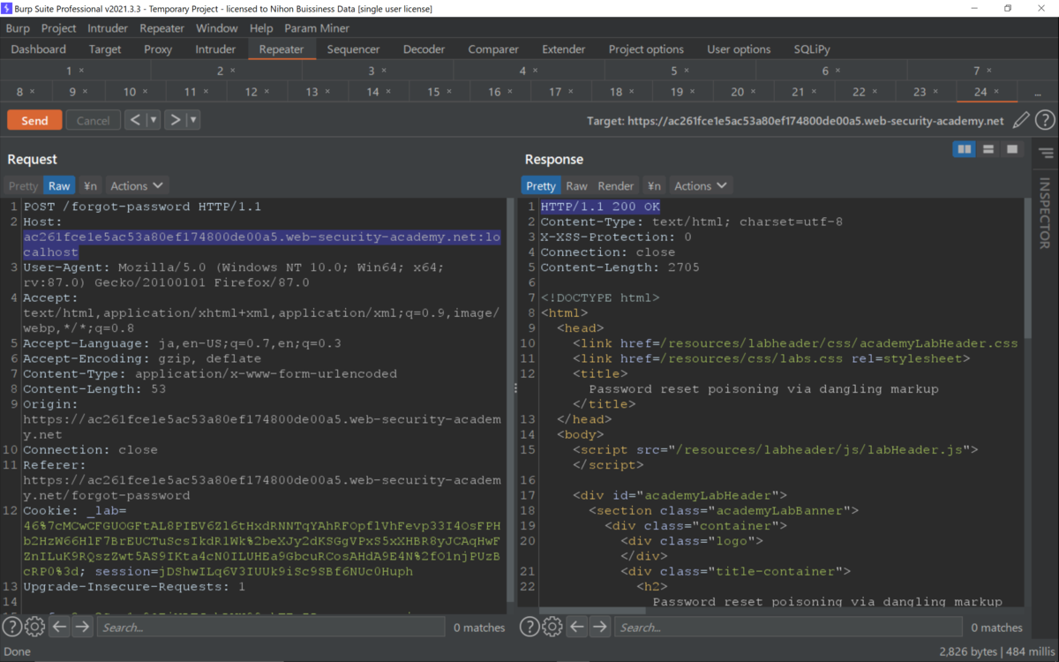Jump to previous Request search match
The image size is (1059, 662).
pos(59,627)
